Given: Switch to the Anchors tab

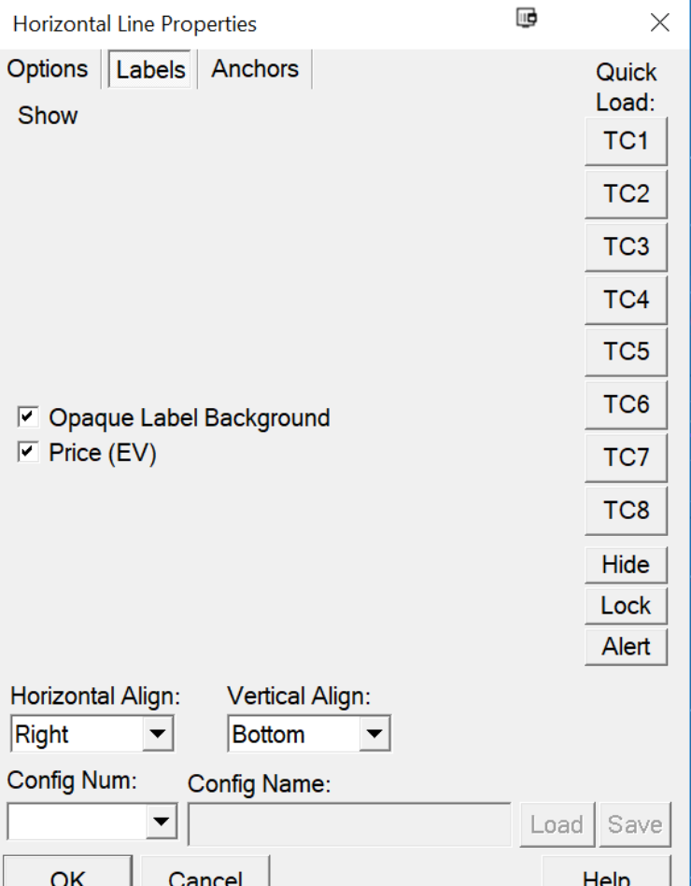Looking at the screenshot, I should 255,69.
